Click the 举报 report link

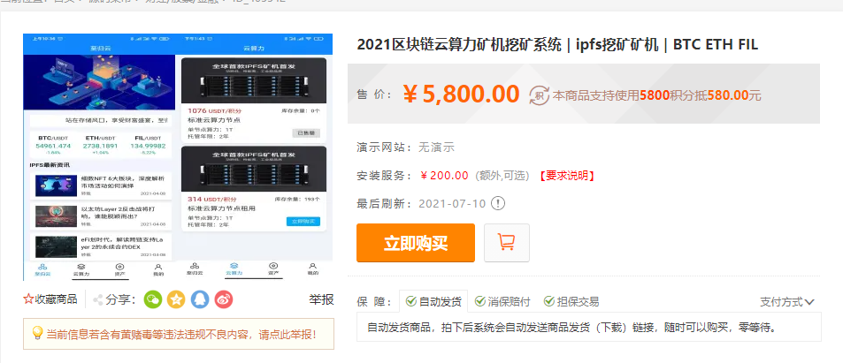click(321, 299)
